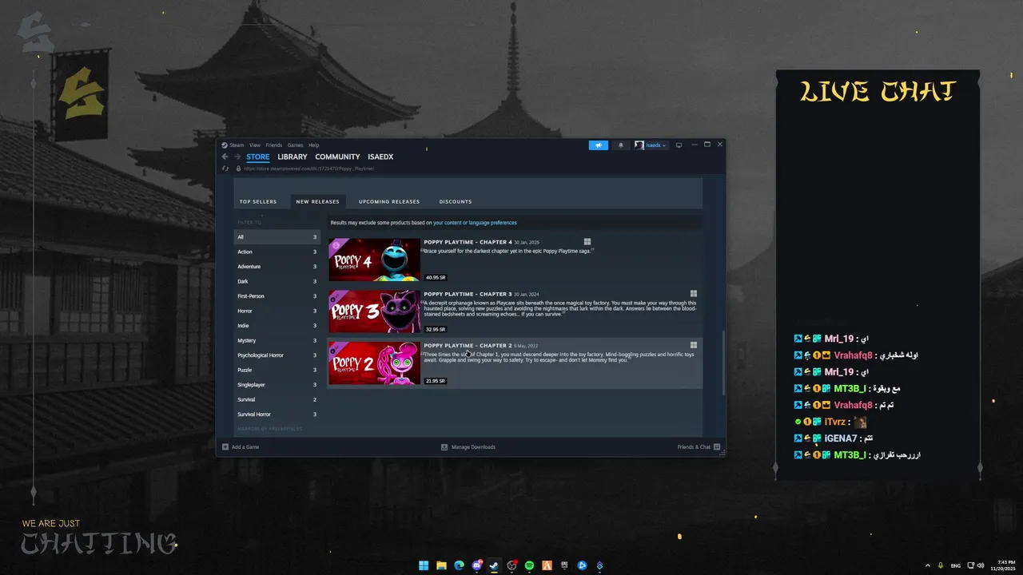Click the Steam taskbar icon
1023x575 pixels.
(494, 565)
